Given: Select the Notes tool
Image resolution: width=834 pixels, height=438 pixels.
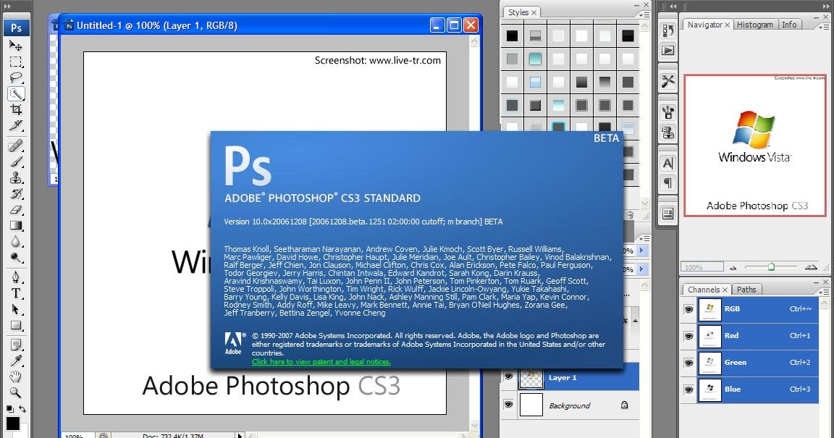Looking at the screenshot, I should pyautogui.click(x=16, y=345).
